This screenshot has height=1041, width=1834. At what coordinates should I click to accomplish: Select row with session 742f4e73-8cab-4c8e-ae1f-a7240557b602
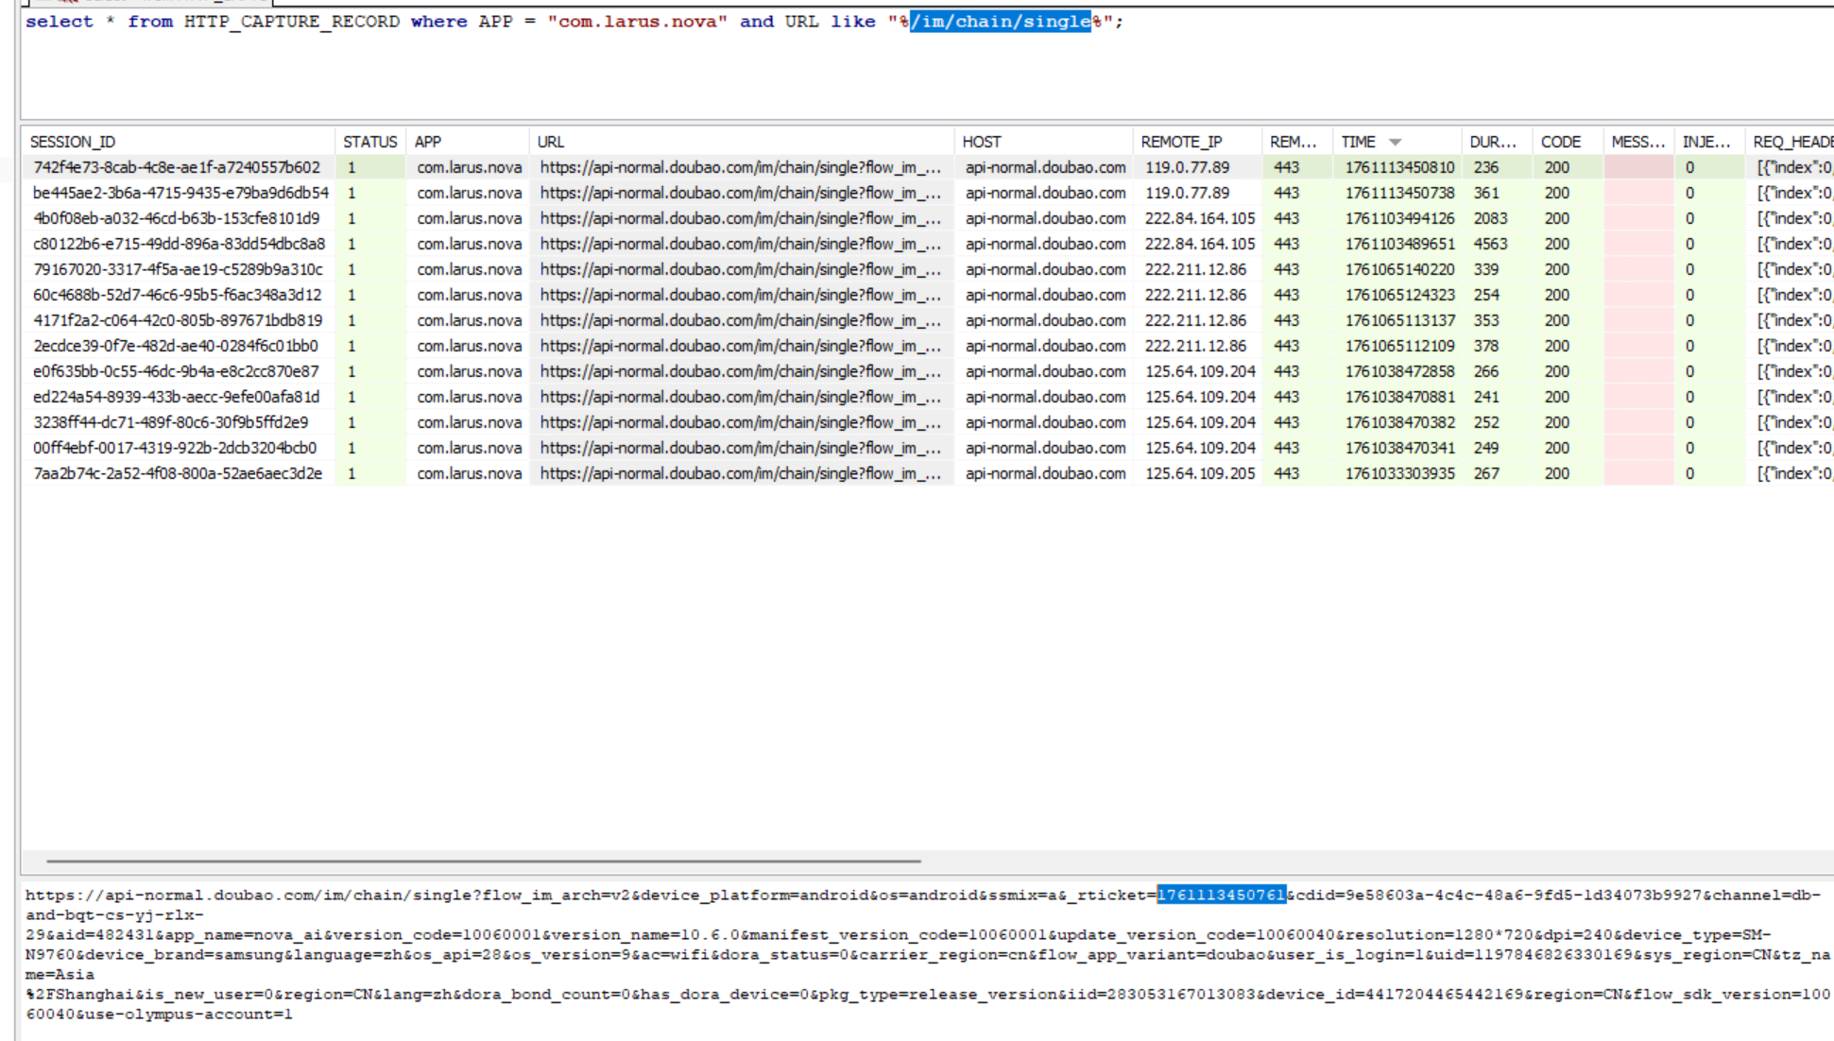coord(177,167)
